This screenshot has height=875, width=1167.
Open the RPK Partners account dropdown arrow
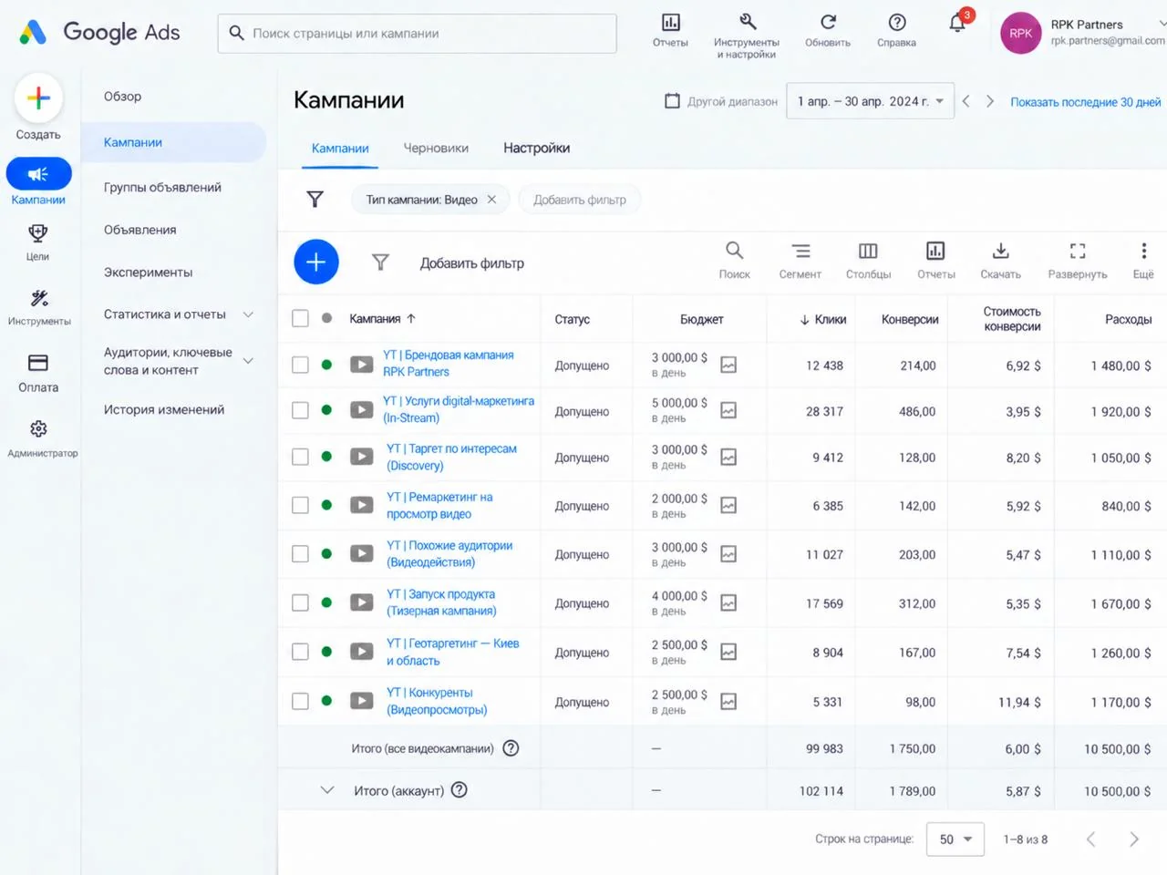(x=1162, y=24)
